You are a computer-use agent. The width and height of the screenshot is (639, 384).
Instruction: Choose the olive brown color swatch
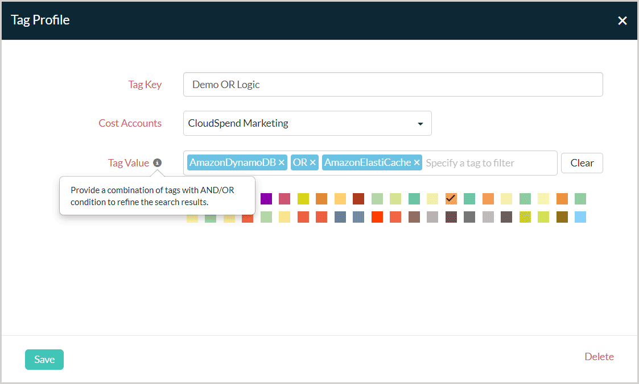pos(562,217)
